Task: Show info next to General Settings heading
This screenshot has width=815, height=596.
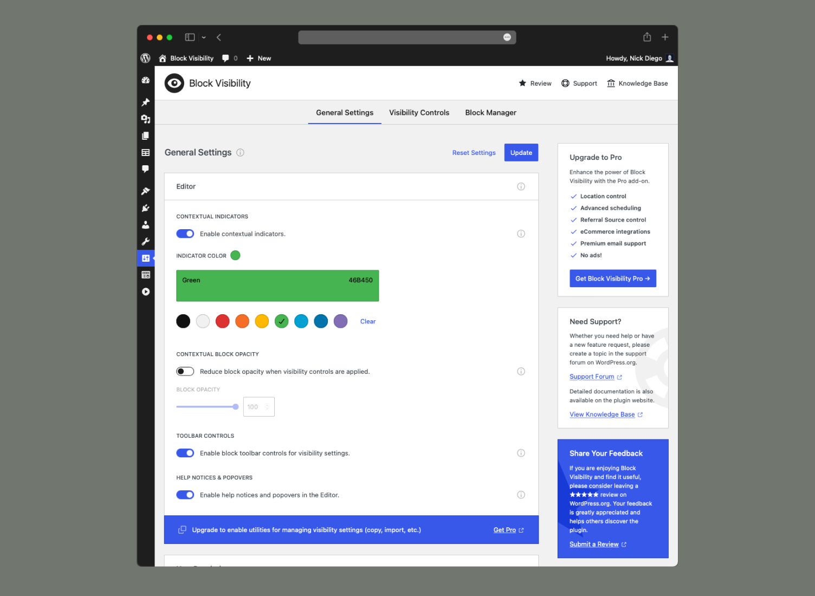Action: click(240, 153)
